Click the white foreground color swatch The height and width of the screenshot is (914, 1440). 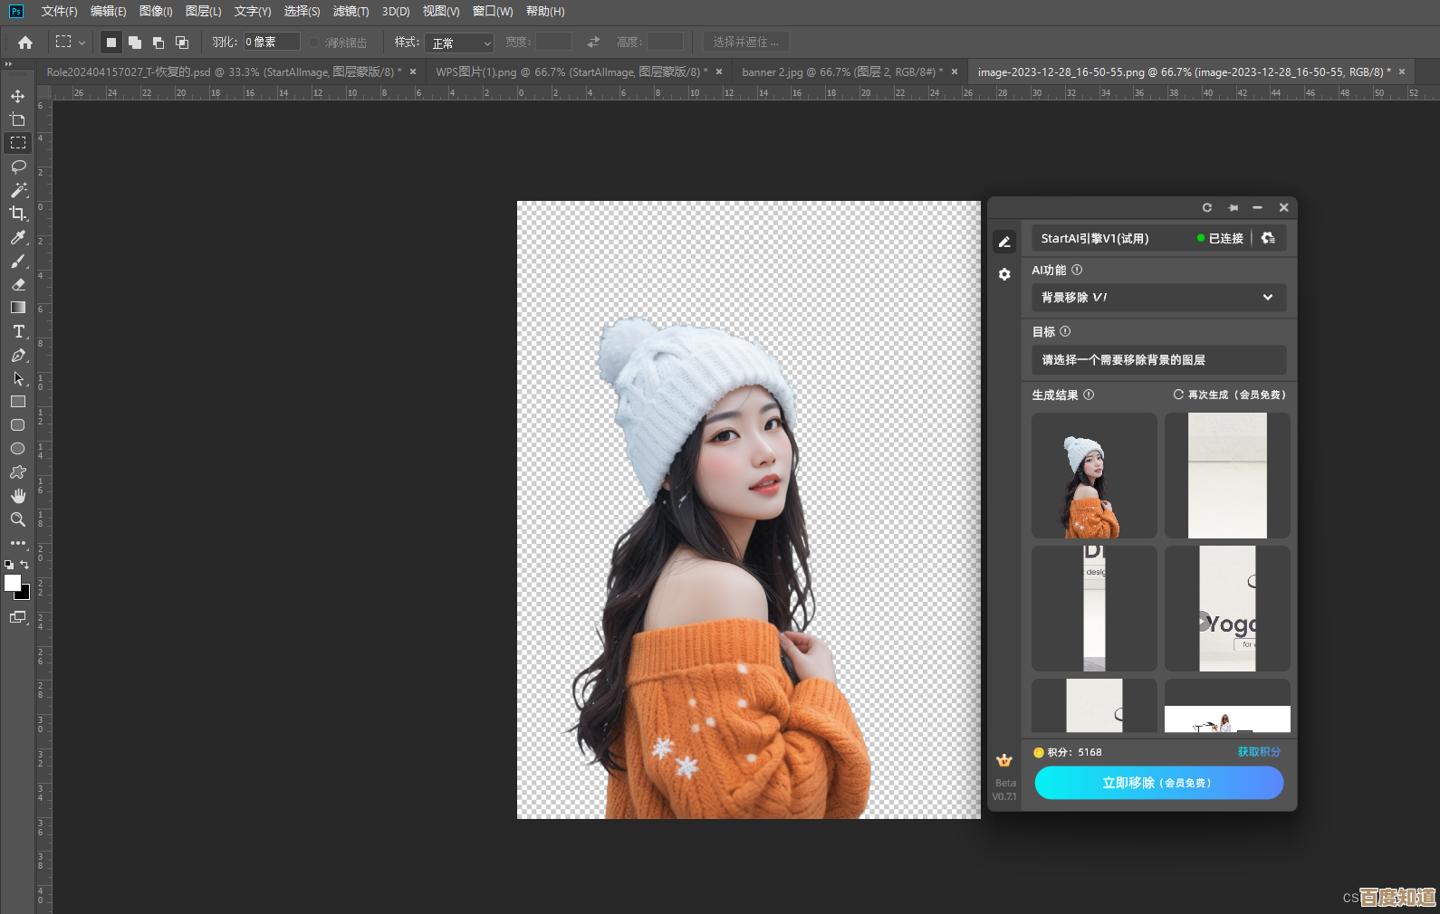(x=12, y=583)
